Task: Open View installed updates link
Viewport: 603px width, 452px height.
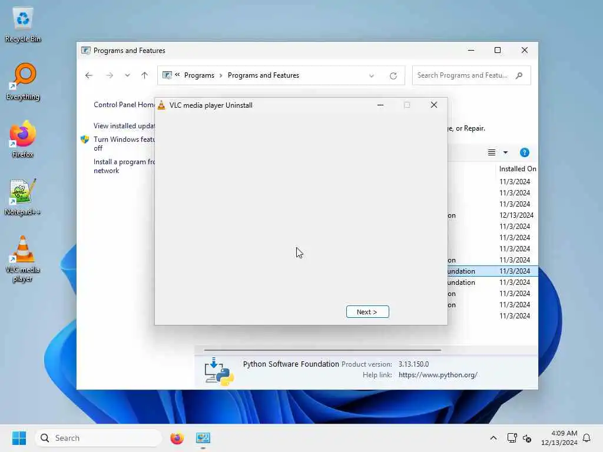Action: click(x=124, y=126)
